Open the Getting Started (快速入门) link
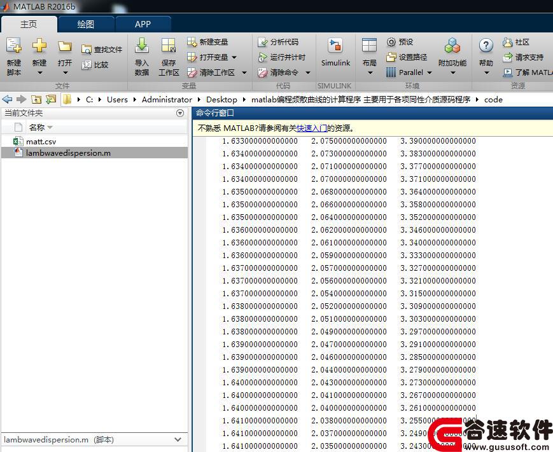553x452 pixels. point(312,128)
